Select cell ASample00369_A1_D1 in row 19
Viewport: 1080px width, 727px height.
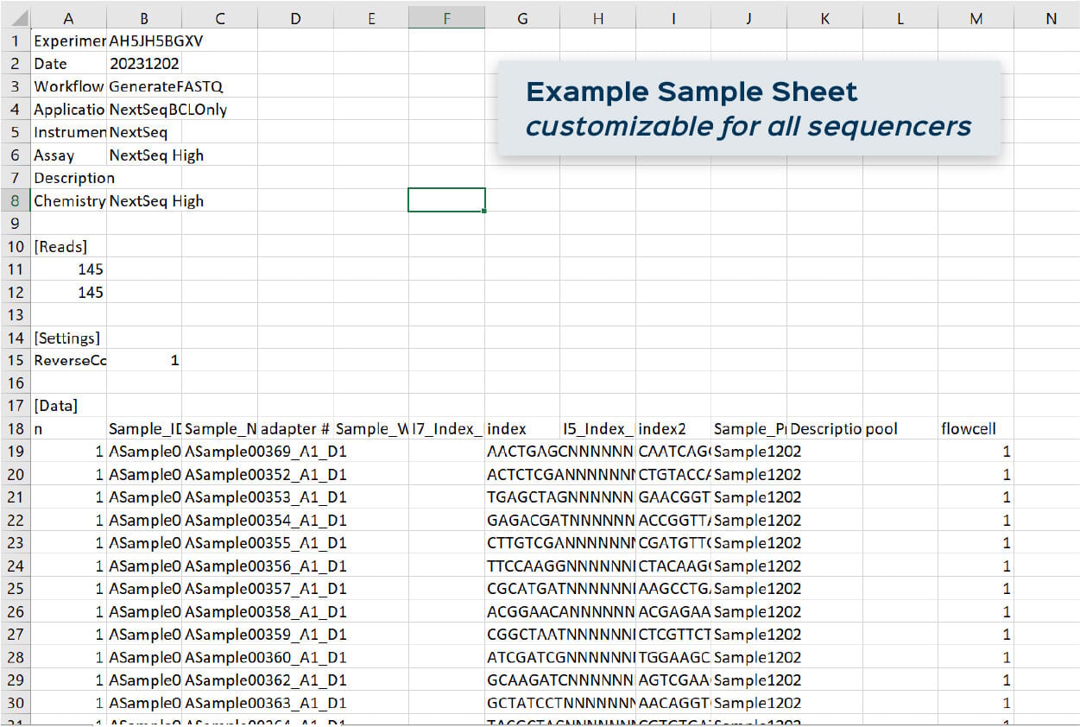[x=219, y=451]
